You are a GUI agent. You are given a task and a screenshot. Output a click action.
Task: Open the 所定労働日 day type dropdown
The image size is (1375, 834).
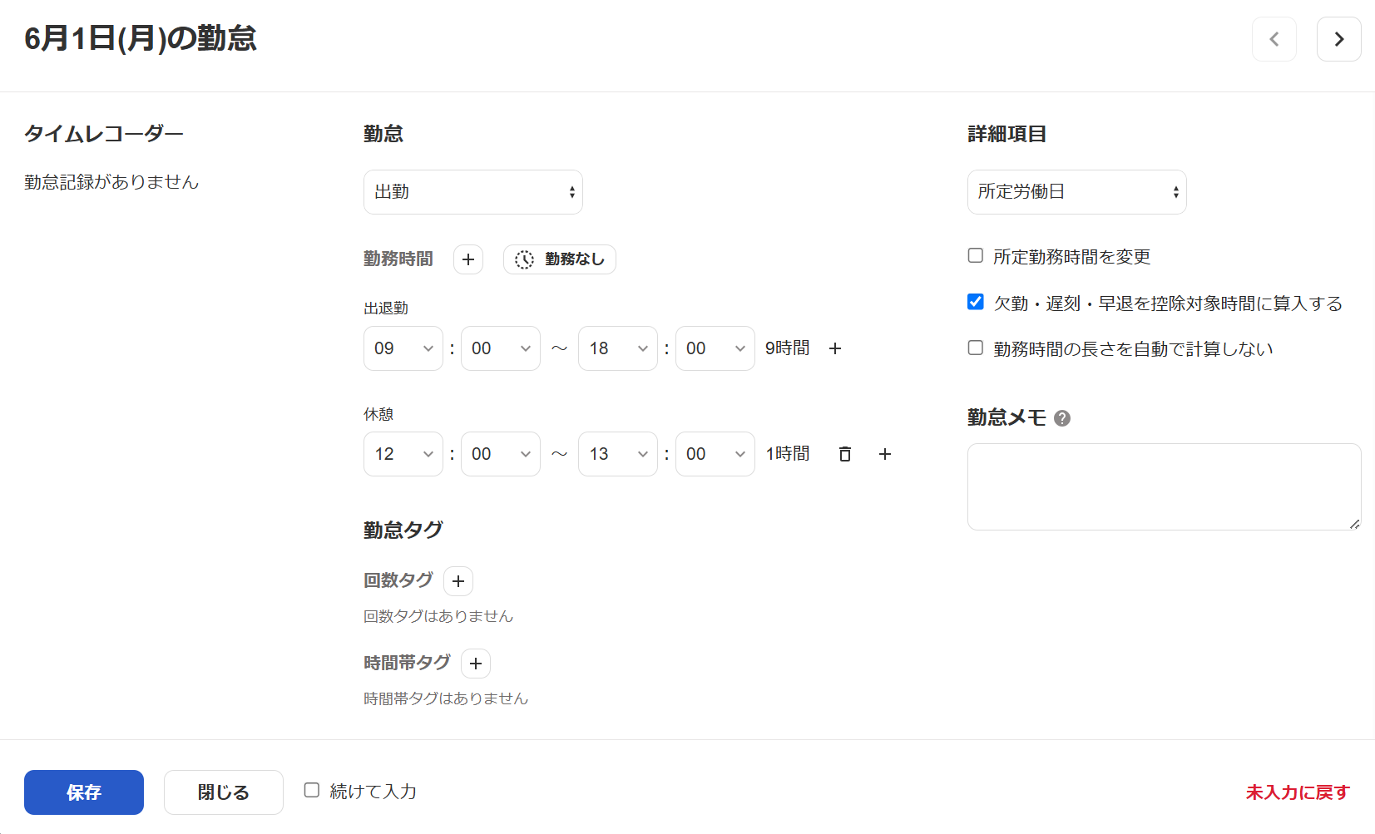[1077, 192]
